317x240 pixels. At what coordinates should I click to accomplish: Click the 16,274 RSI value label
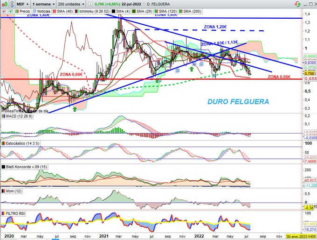tap(310, 229)
